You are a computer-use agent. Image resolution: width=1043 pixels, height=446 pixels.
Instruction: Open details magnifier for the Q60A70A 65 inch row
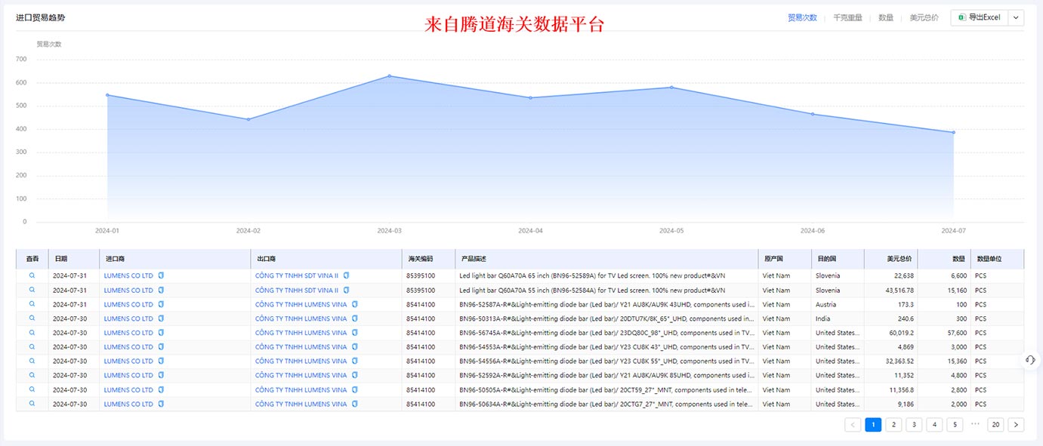coord(32,275)
